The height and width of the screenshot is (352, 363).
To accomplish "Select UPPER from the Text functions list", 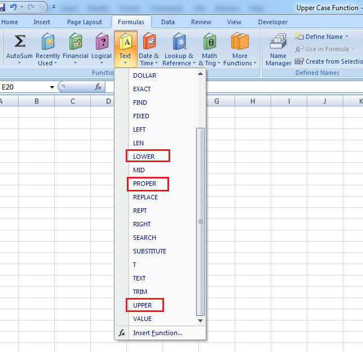I will [x=143, y=305].
